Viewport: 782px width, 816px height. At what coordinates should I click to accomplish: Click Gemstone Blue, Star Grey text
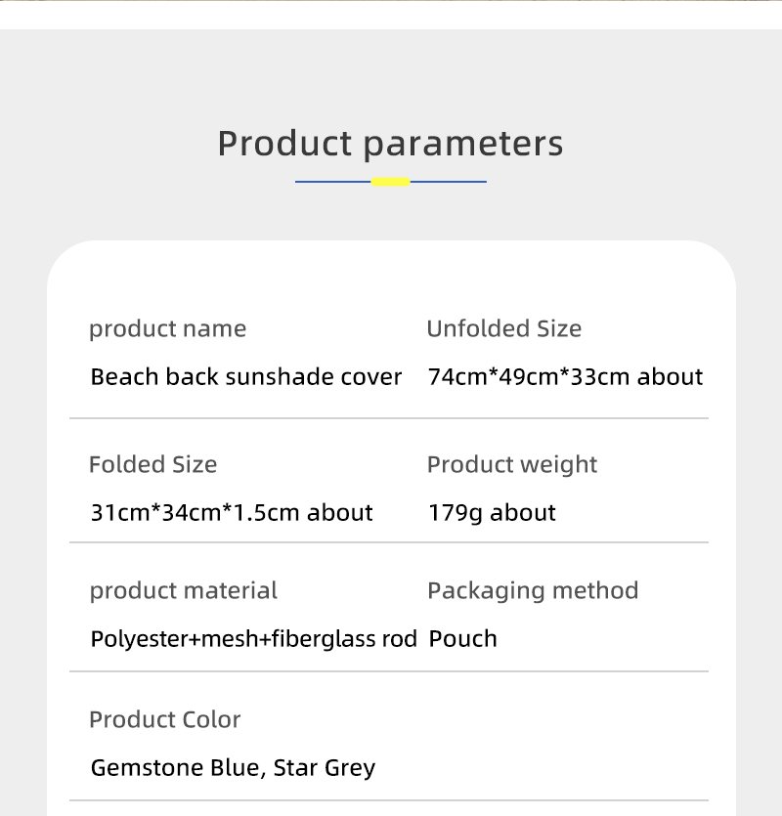pos(233,768)
